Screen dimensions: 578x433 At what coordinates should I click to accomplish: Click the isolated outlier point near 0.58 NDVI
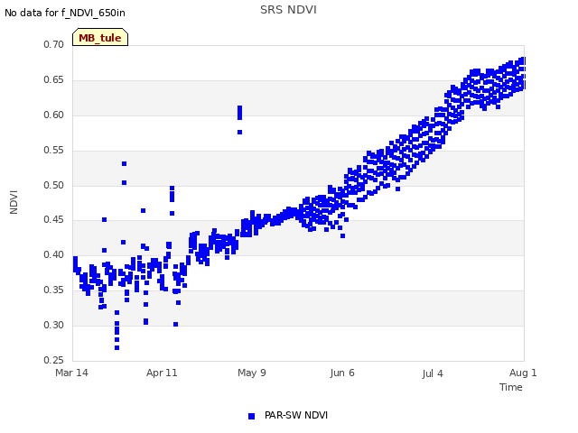pyautogui.click(x=239, y=133)
